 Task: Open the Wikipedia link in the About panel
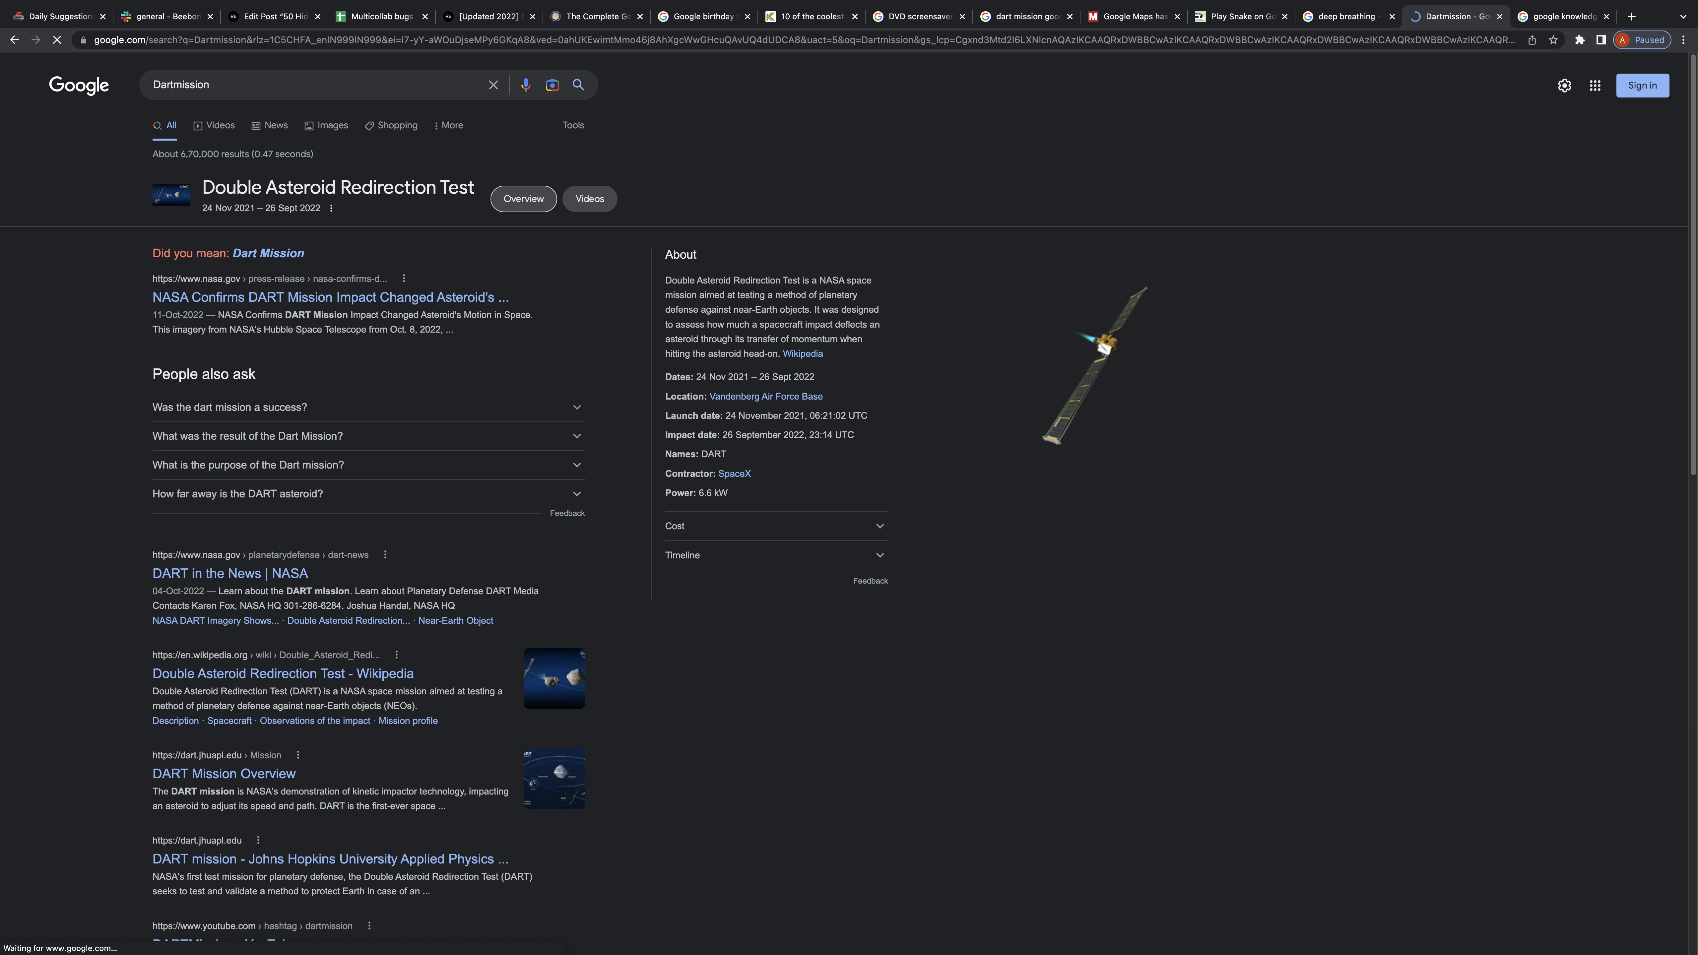pyautogui.click(x=802, y=353)
